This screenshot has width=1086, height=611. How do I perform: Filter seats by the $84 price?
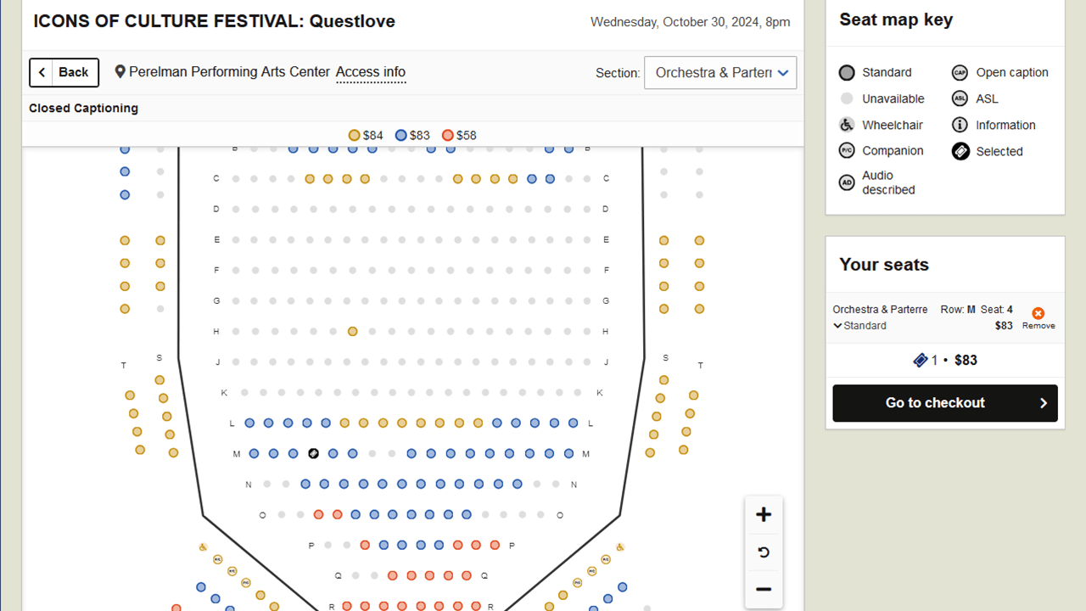[366, 135]
